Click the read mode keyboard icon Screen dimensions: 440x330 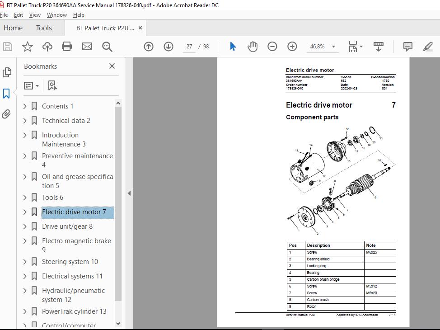coord(378,47)
